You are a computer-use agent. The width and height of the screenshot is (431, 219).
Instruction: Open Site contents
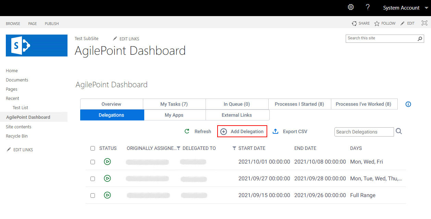[19, 127]
